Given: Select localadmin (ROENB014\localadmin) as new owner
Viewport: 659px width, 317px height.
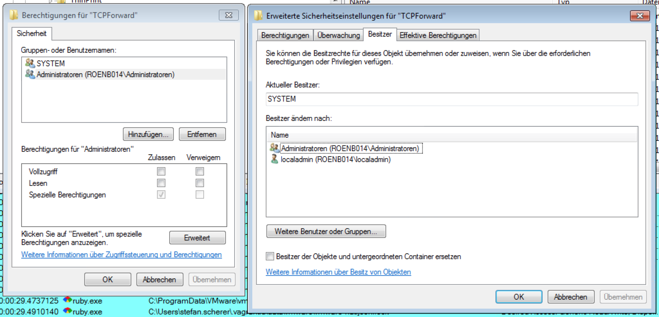Looking at the screenshot, I should (336, 159).
